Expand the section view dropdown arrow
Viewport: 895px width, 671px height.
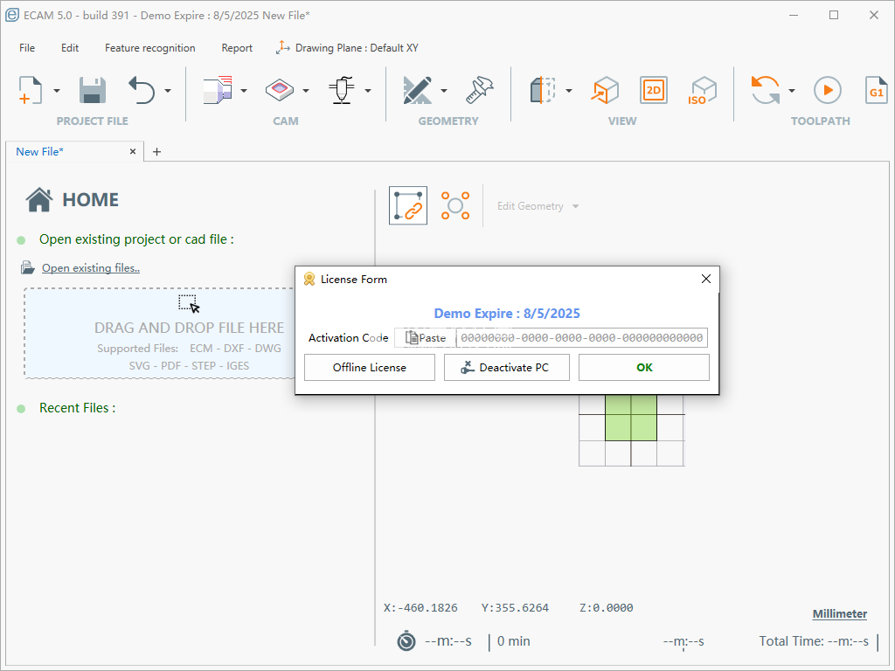pyautogui.click(x=569, y=91)
